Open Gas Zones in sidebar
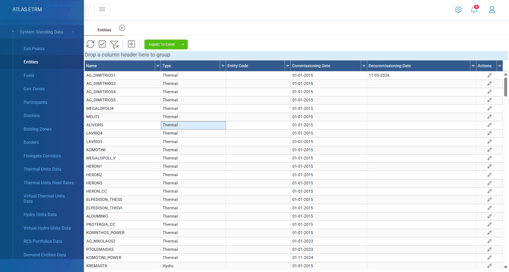Screen dimensions: 509x272 click(x=34, y=89)
